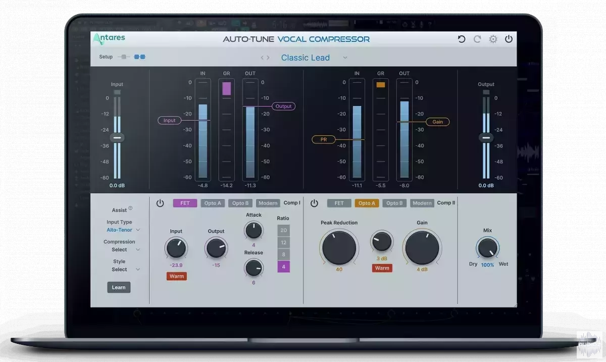
Task: Click the redo arrow icon
Action: coord(477,39)
